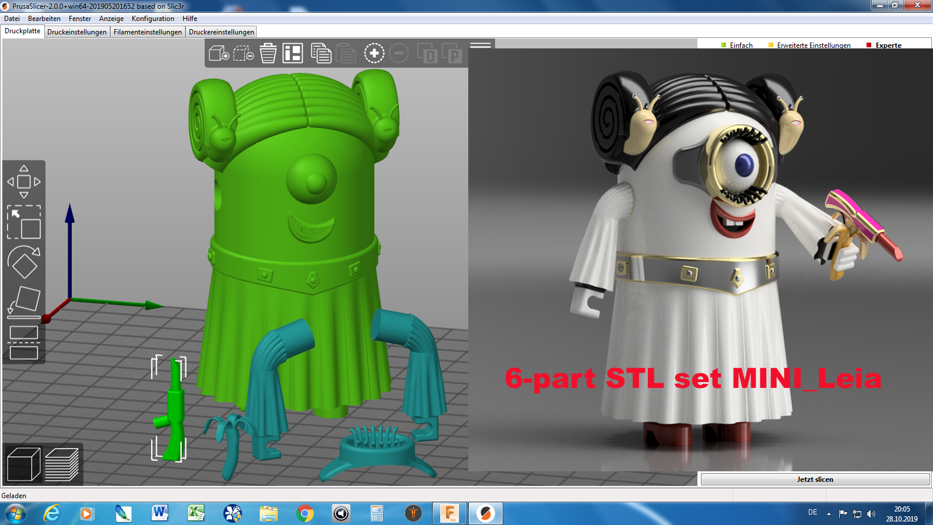Click the DE language indicator

[x=812, y=512]
